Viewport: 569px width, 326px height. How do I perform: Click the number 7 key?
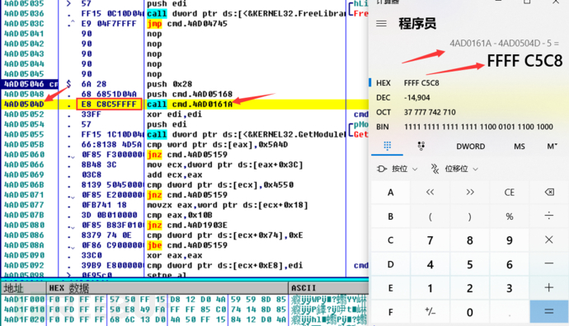pyautogui.click(x=430, y=240)
